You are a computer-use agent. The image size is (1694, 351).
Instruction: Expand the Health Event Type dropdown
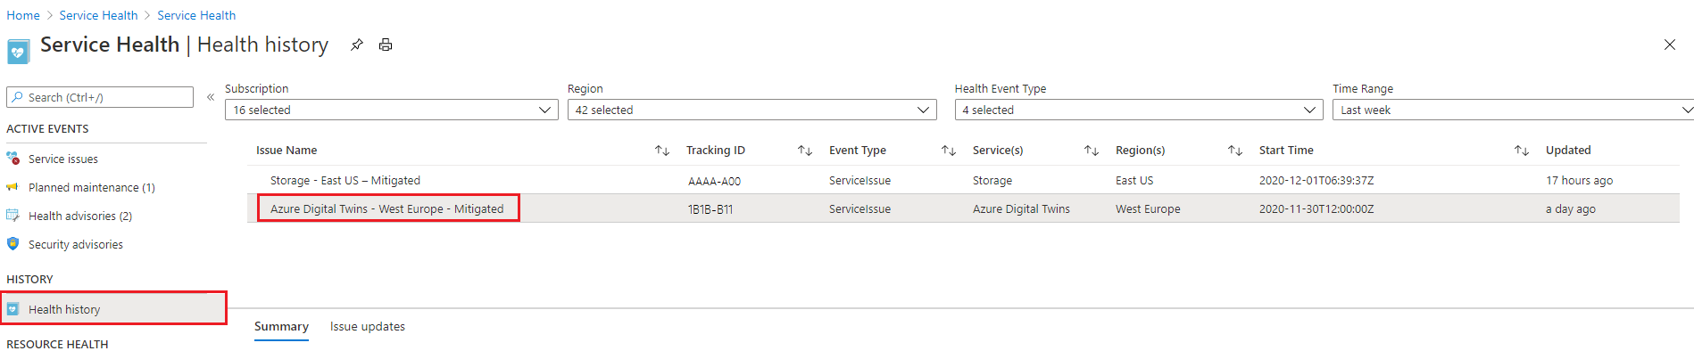coord(1139,110)
